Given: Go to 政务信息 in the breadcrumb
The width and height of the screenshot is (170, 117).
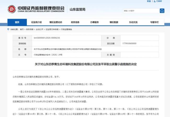Looking at the screenshot, I should pyautogui.click(x=30, y=29).
